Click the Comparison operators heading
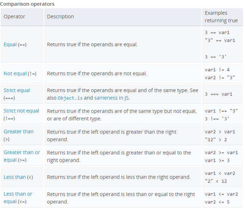 28,4
